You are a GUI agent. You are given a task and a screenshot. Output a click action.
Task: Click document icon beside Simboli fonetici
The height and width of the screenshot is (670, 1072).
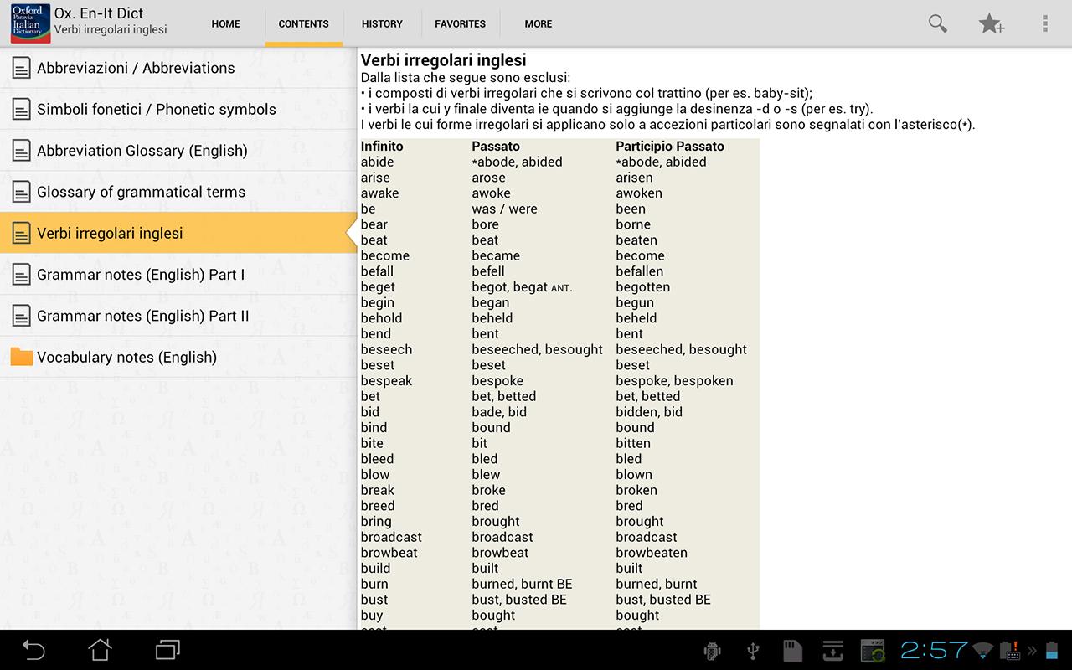pyautogui.click(x=21, y=109)
